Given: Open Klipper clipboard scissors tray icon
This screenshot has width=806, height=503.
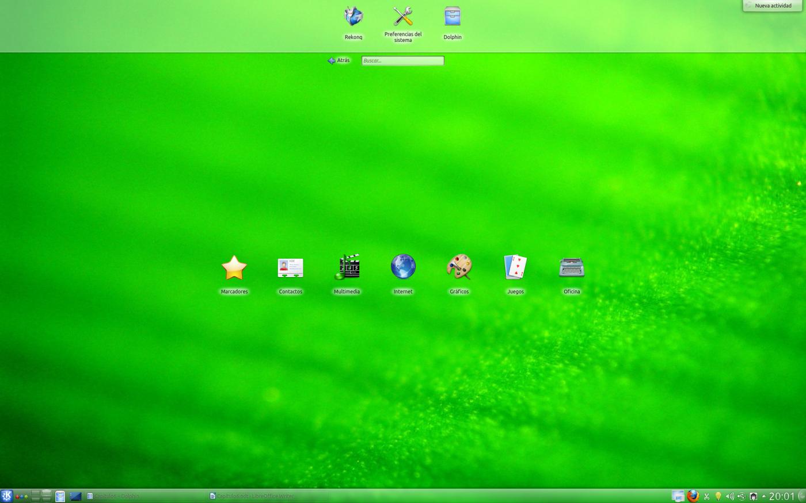Looking at the screenshot, I should [706, 497].
